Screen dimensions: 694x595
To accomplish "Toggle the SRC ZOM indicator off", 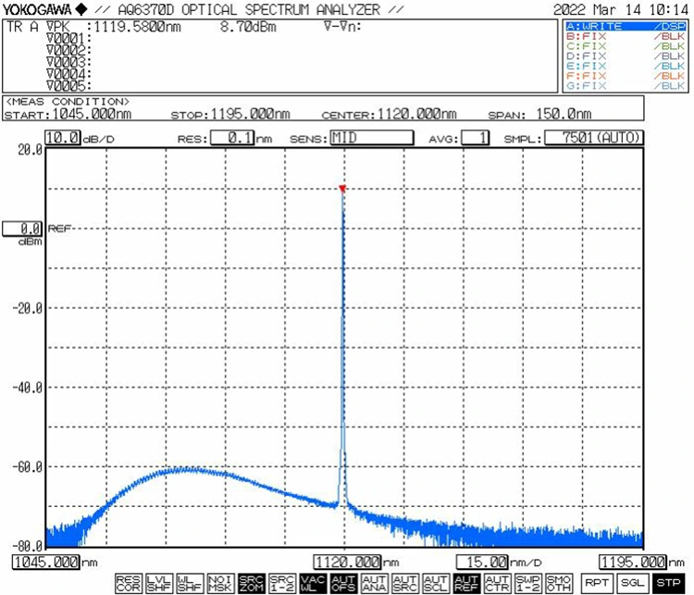I will coord(251,583).
